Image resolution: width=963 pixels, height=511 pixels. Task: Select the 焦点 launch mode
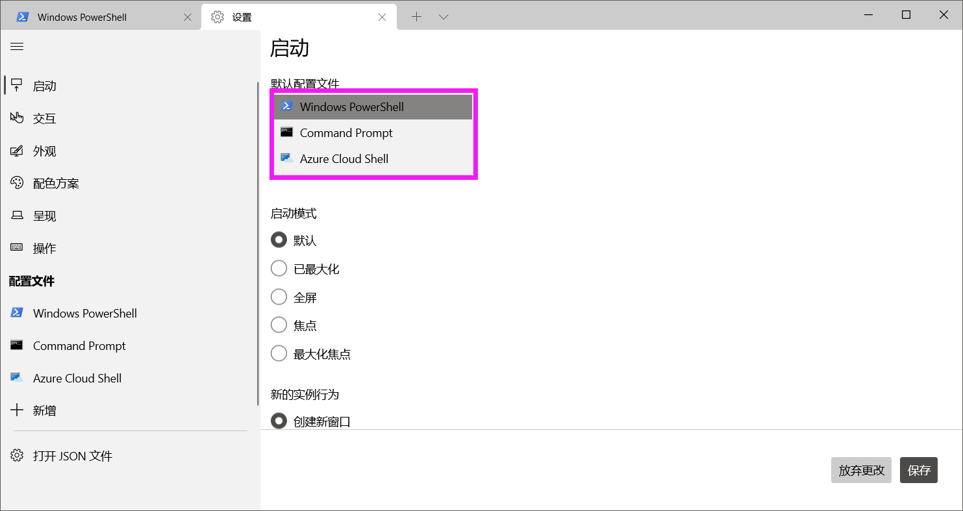click(x=279, y=325)
